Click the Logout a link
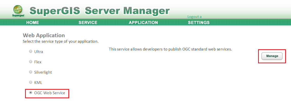Image resolution: width=291 pixels, height=101 pixels. click(x=195, y=17)
